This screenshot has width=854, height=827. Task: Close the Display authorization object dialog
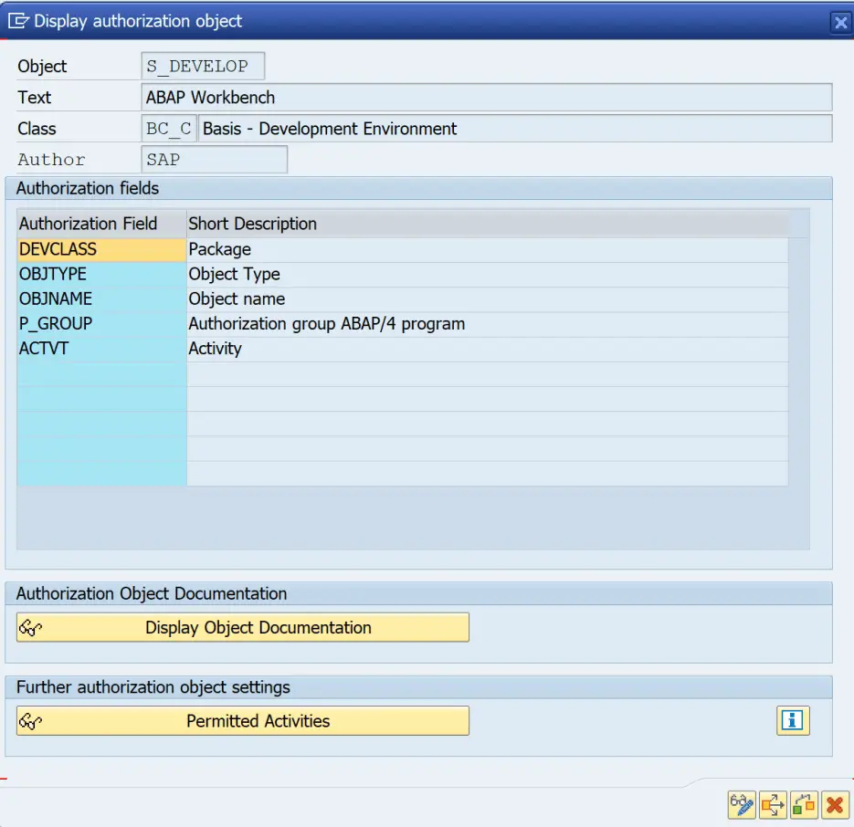[x=840, y=22]
